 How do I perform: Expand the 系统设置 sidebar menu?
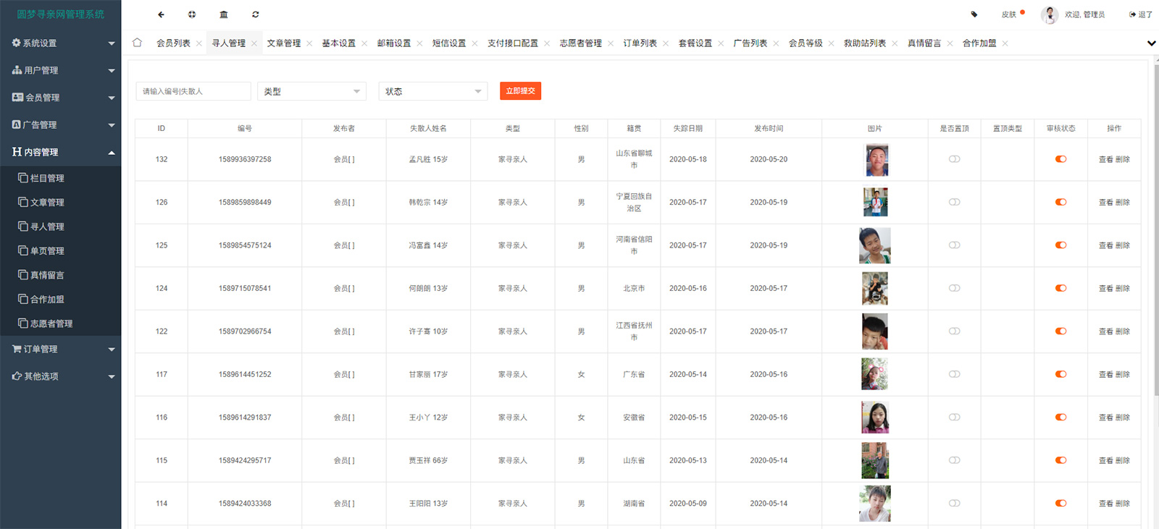point(61,43)
